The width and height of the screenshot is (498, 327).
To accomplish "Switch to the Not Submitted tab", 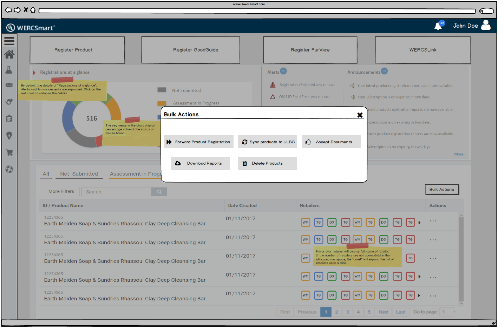I will 79,174.
